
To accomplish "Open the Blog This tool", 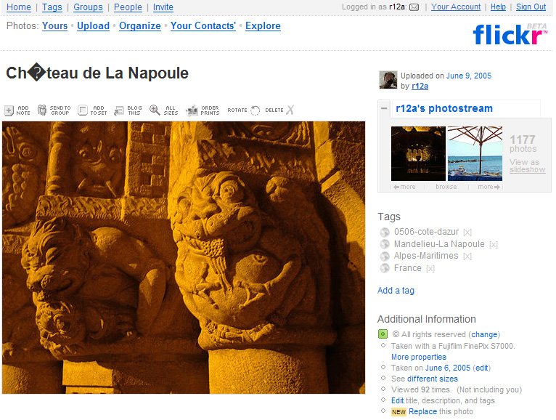I will point(119,110).
